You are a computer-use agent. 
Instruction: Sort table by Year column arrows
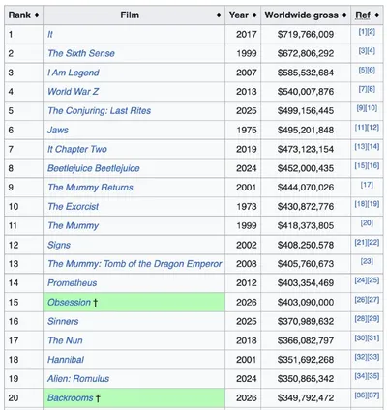[x=254, y=15]
